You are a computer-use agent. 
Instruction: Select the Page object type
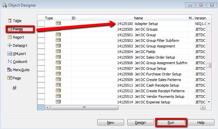(x=14, y=78)
